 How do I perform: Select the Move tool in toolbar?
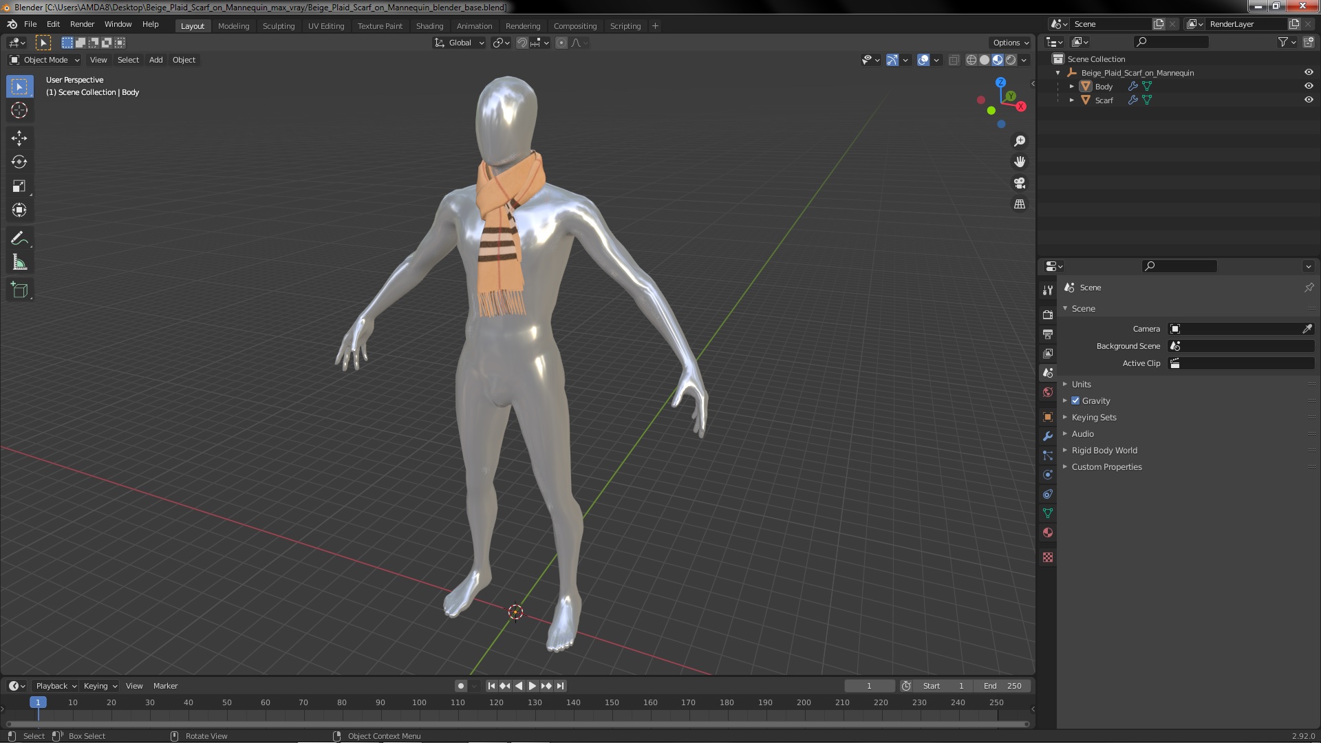tap(19, 138)
